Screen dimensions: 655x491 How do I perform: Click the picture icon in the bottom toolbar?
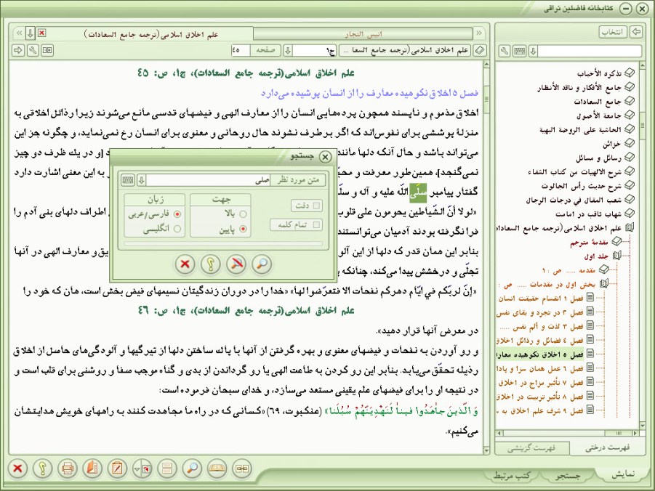pyautogui.click(x=146, y=468)
